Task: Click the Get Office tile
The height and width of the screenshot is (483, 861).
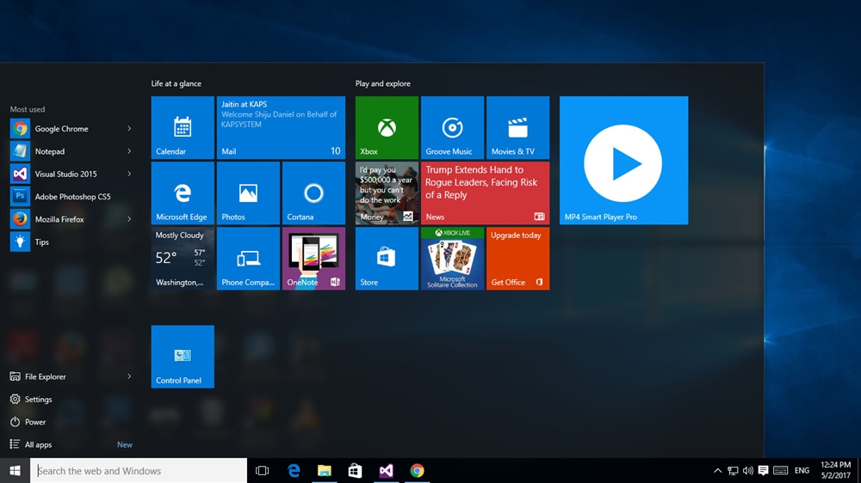Action: [517, 258]
